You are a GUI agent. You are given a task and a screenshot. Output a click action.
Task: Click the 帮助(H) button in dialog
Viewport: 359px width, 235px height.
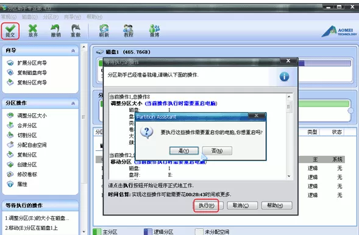[277, 205]
